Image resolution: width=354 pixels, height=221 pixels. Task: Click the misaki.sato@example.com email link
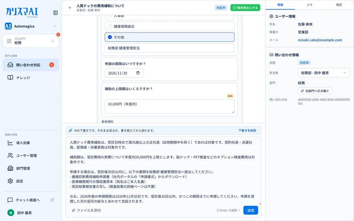click(x=320, y=40)
